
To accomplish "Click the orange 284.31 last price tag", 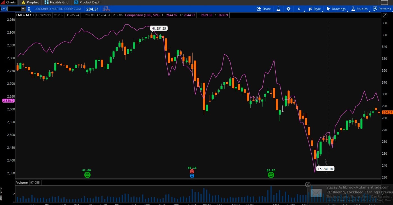I will 387,112.
